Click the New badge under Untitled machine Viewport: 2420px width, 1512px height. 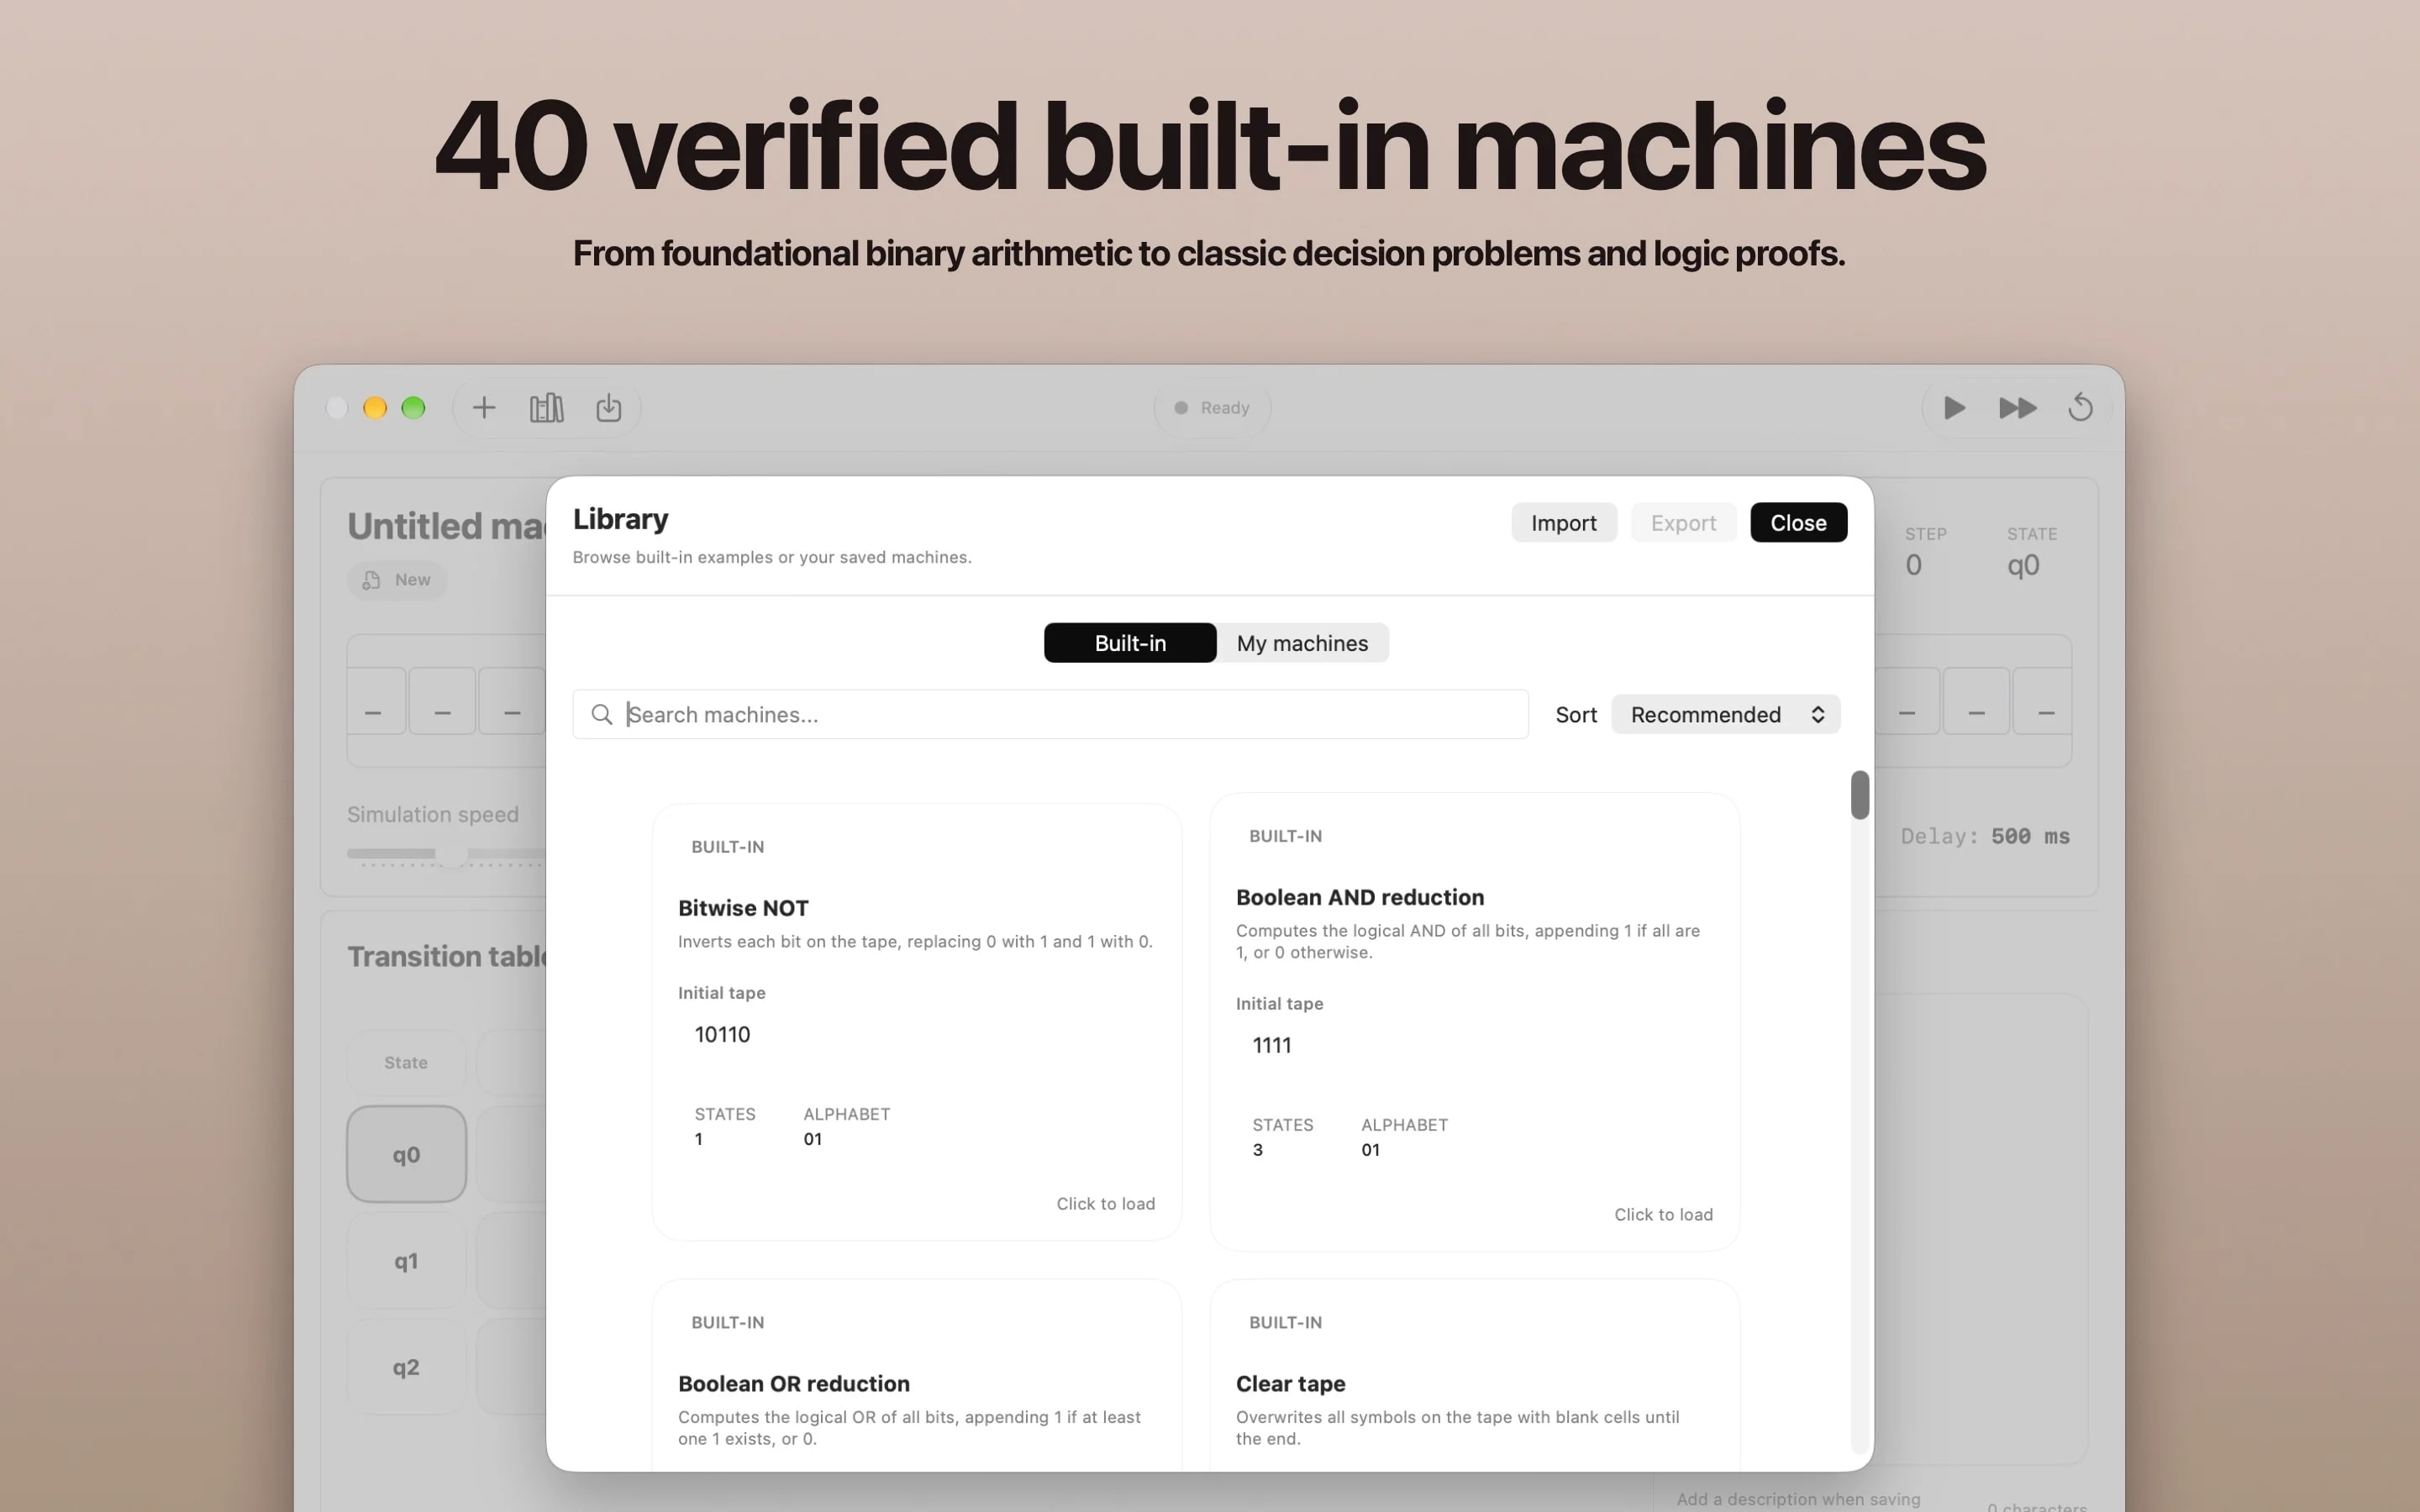click(397, 580)
